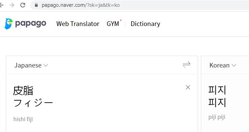Viewport: 249px width, 132px height.
Task: Go forward with the browser arrow
Action: [12, 5]
